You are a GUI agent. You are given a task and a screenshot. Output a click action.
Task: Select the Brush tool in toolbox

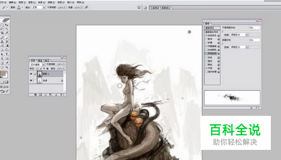click(7, 38)
